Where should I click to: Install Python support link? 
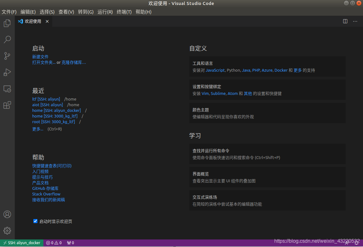233,70
